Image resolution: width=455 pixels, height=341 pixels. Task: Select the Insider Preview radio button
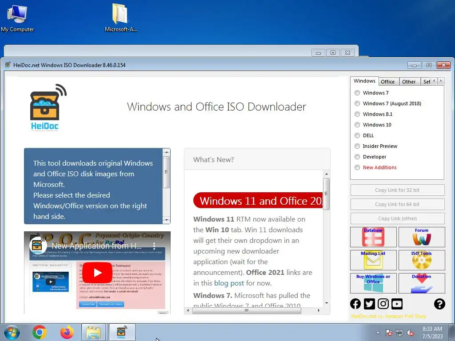click(x=357, y=146)
